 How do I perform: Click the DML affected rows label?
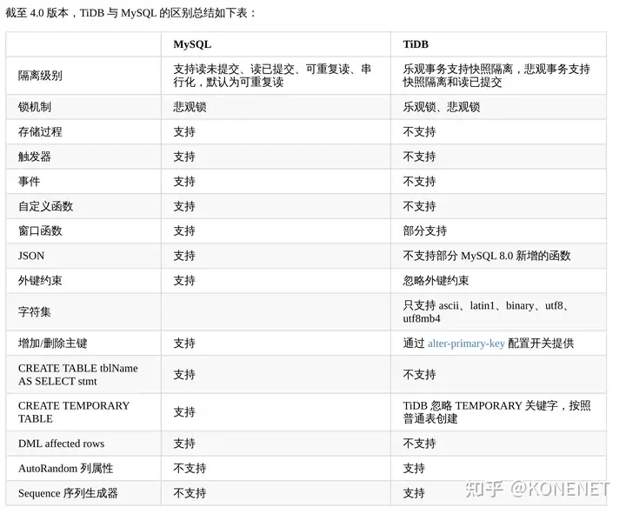61,444
